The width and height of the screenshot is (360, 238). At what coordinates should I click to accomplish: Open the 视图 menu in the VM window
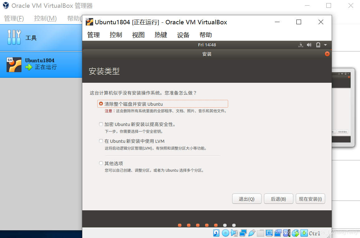point(138,35)
